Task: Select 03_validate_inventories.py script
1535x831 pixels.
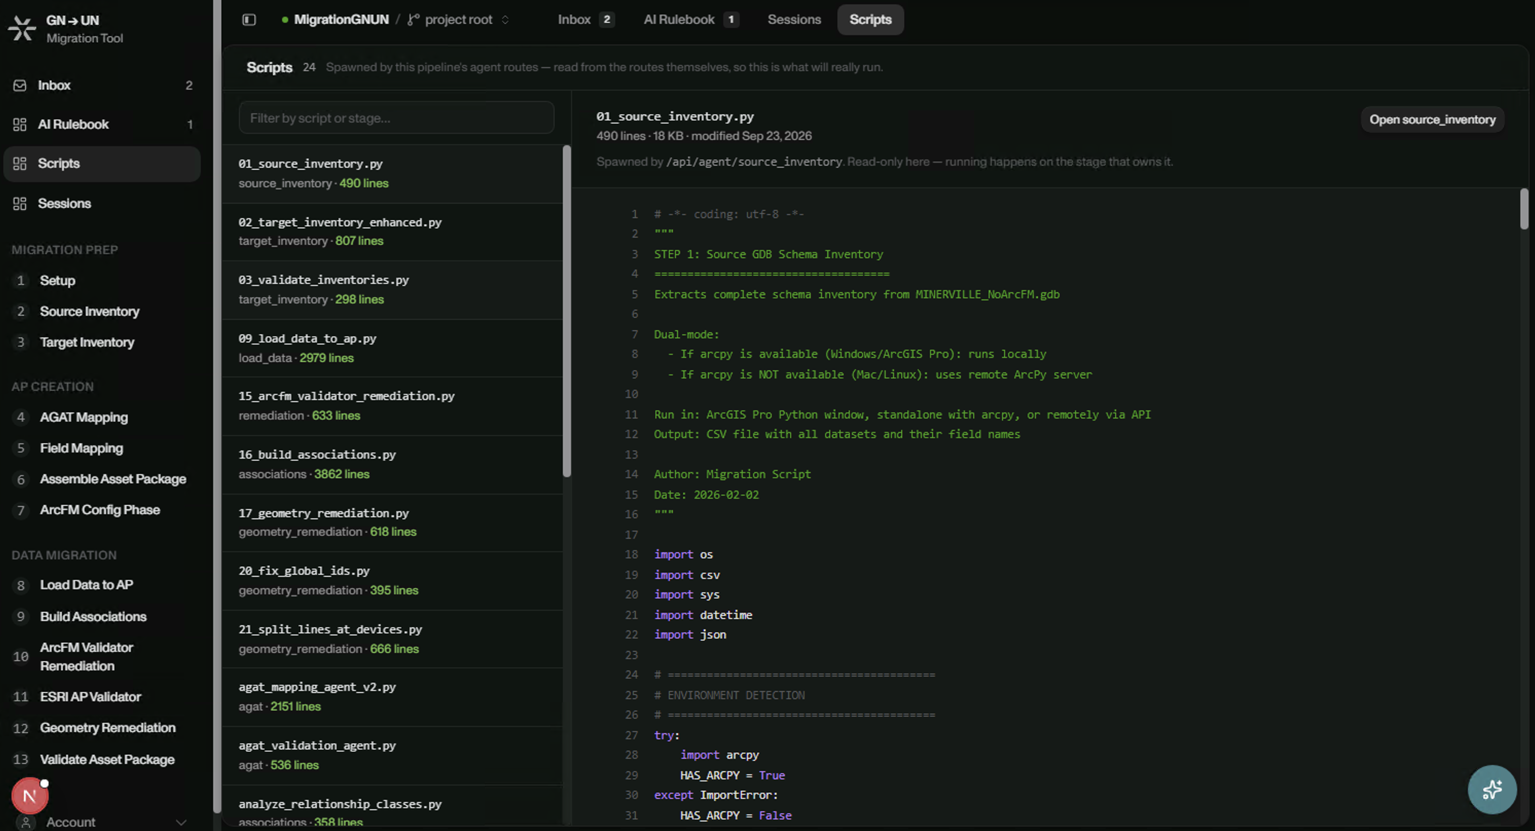Action: coord(392,290)
